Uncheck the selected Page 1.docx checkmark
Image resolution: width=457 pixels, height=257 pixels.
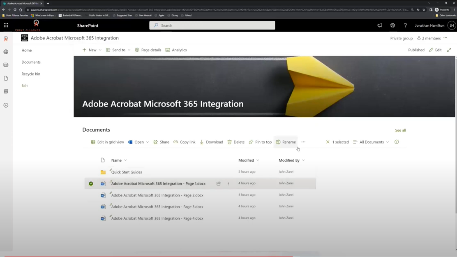click(x=91, y=183)
